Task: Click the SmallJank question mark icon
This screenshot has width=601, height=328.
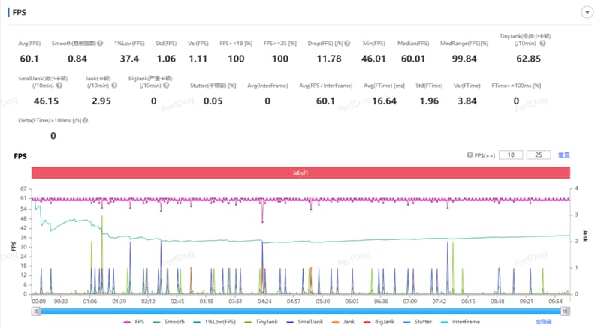Action: pos(59,86)
